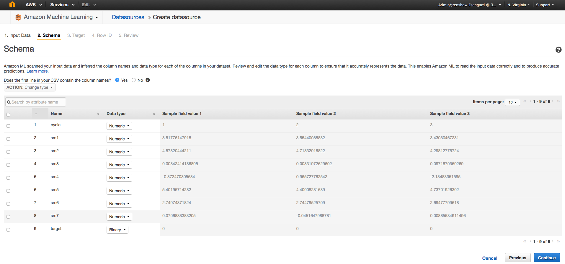
Task: Sort by the Data type column arrows
Action: (x=154, y=114)
